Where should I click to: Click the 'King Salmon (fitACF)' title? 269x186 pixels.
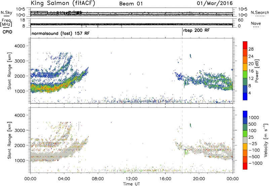click(63, 3)
